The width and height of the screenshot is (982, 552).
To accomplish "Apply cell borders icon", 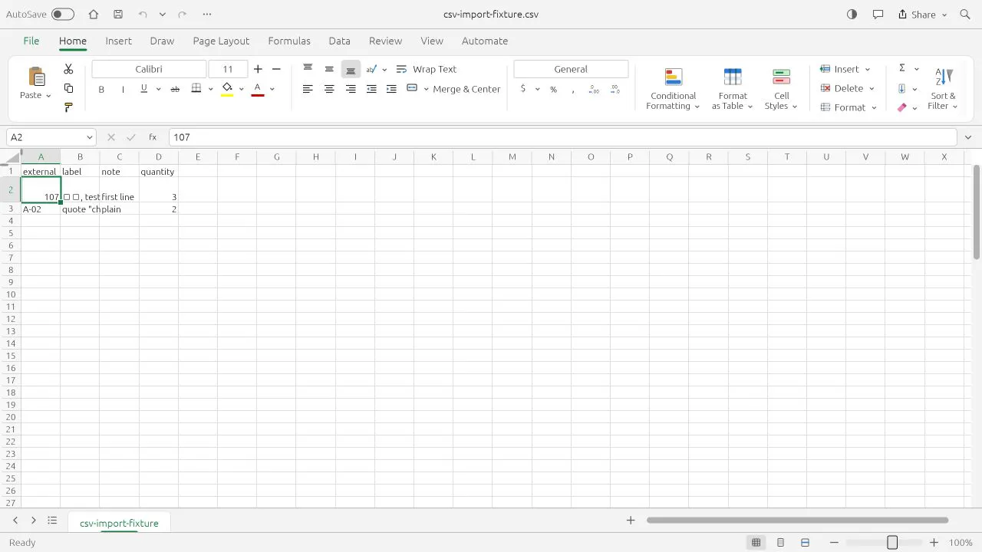I will (196, 89).
